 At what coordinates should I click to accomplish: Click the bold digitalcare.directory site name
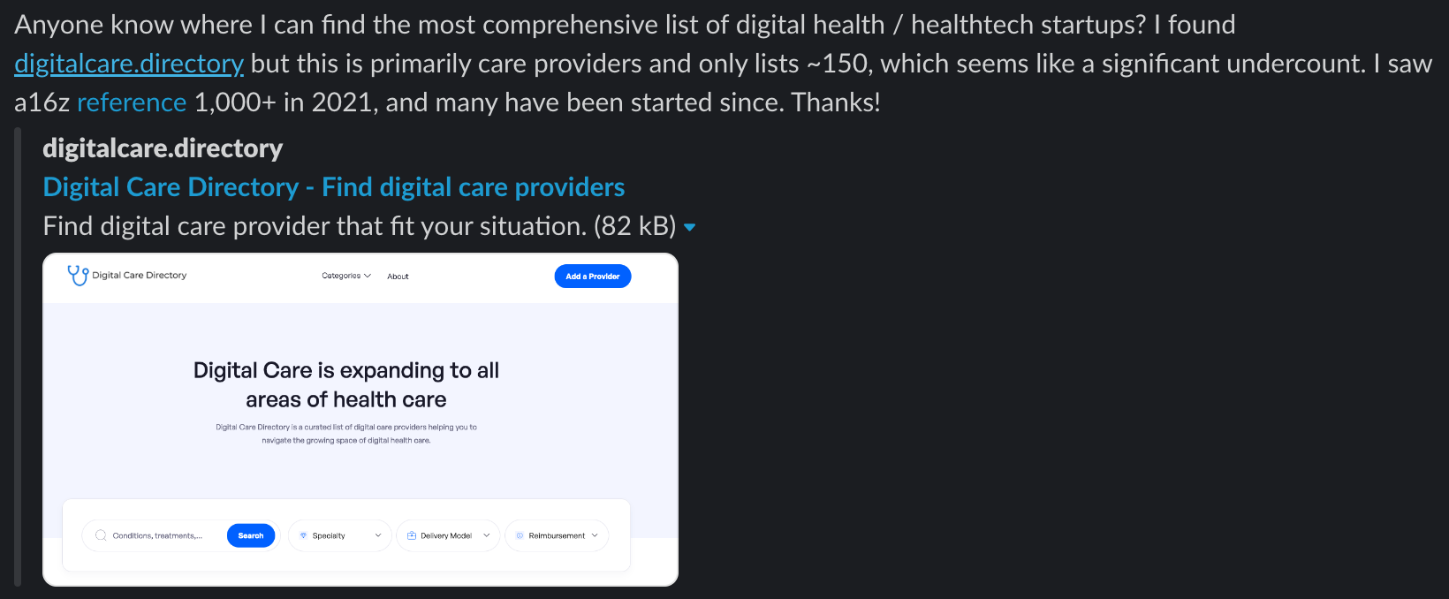(x=163, y=148)
